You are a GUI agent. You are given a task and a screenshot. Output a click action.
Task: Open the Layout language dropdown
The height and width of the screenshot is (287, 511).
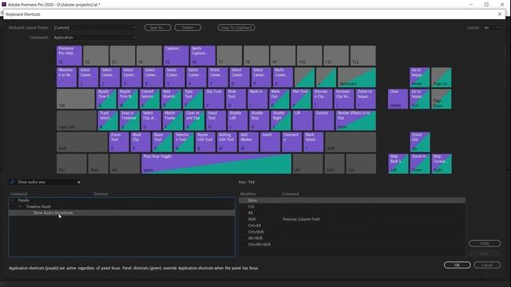(x=491, y=28)
